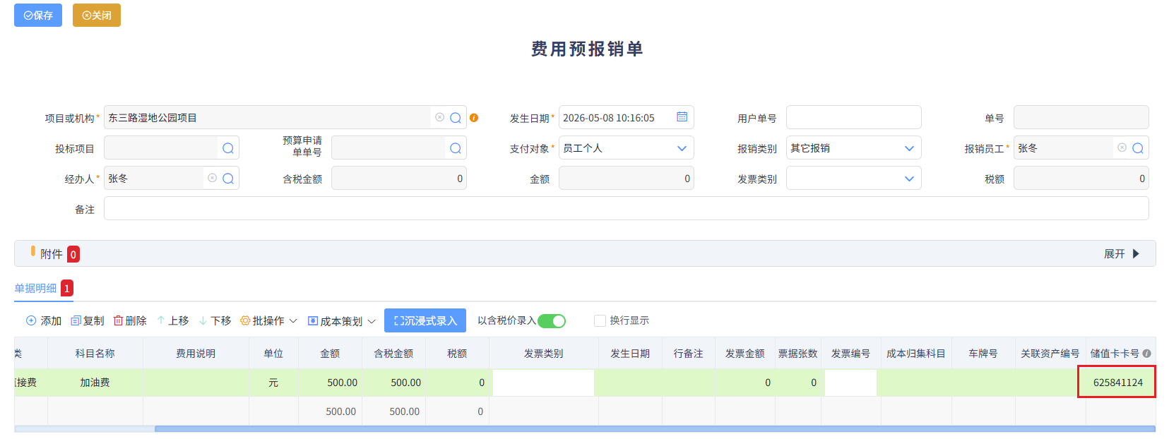The height and width of the screenshot is (439, 1169).
Task: Click 成本归集科目 column header
Action: tap(916, 353)
